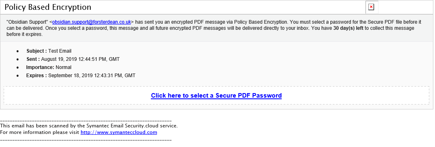435x147 pixels.
Task: Click the bullet point beside Importance
Action: pyautogui.click(x=18, y=67)
